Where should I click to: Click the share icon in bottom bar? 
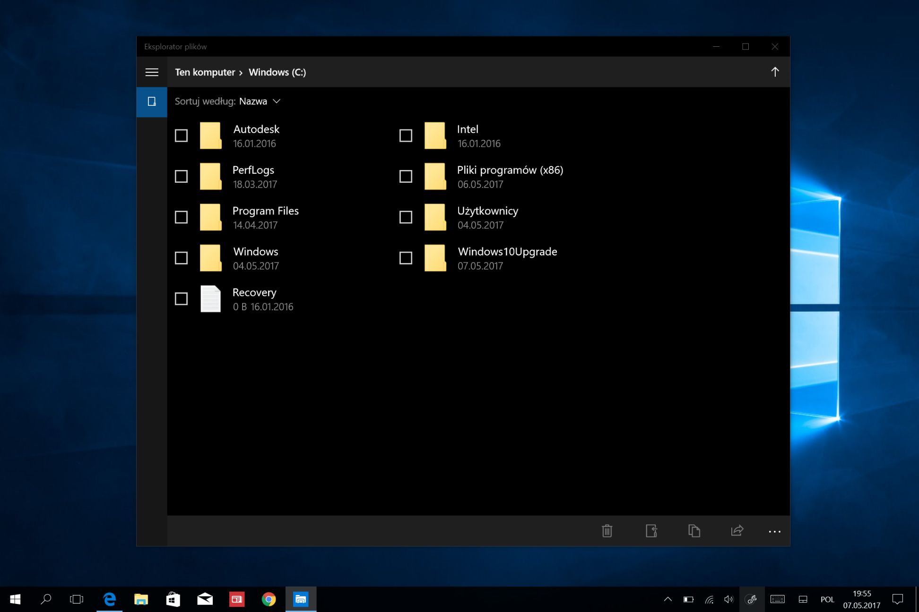pyautogui.click(x=737, y=531)
